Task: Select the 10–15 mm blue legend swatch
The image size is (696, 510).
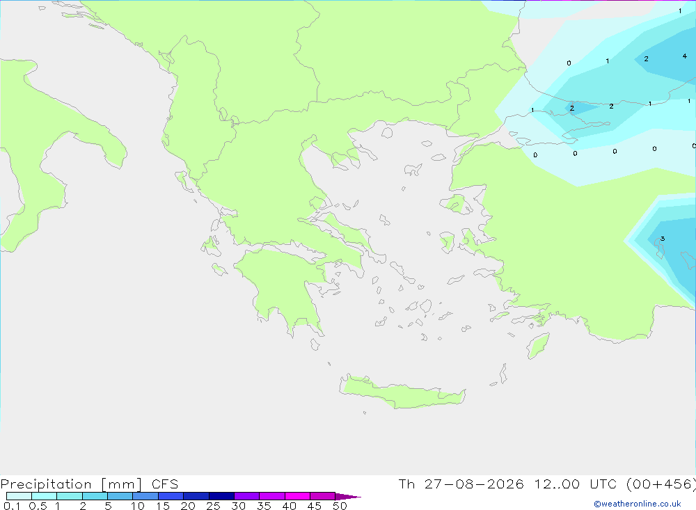Action: (145, 496)
